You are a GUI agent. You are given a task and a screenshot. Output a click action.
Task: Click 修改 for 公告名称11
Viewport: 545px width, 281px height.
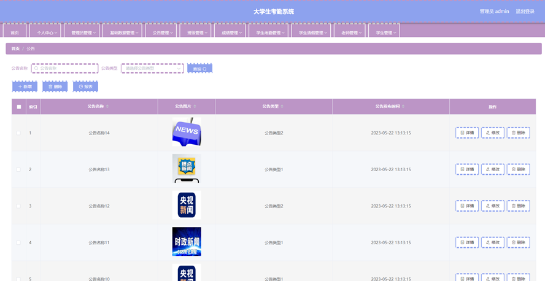[493, 242]
